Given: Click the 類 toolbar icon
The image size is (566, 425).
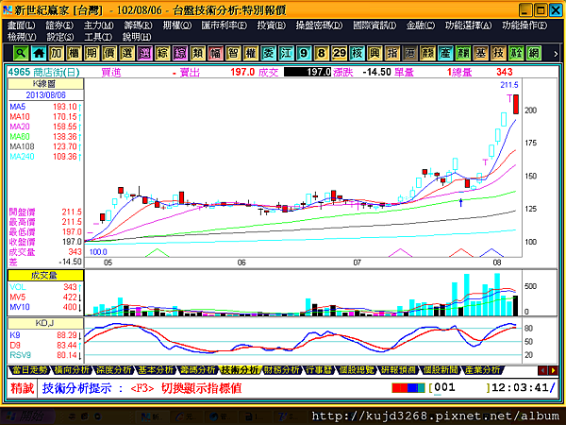Looking at the screenshot, I should (x=197, y=54).
